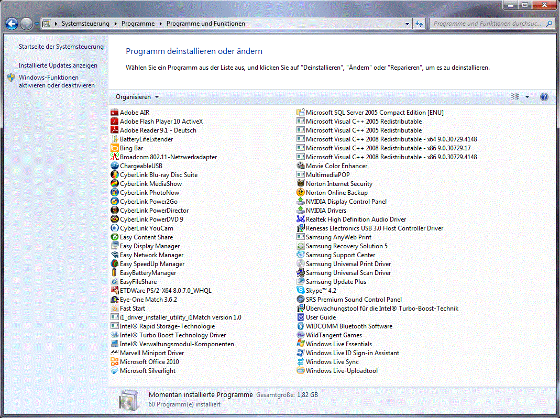Click the Samsung Recovery Solution 5 icon

coord(301,246)
